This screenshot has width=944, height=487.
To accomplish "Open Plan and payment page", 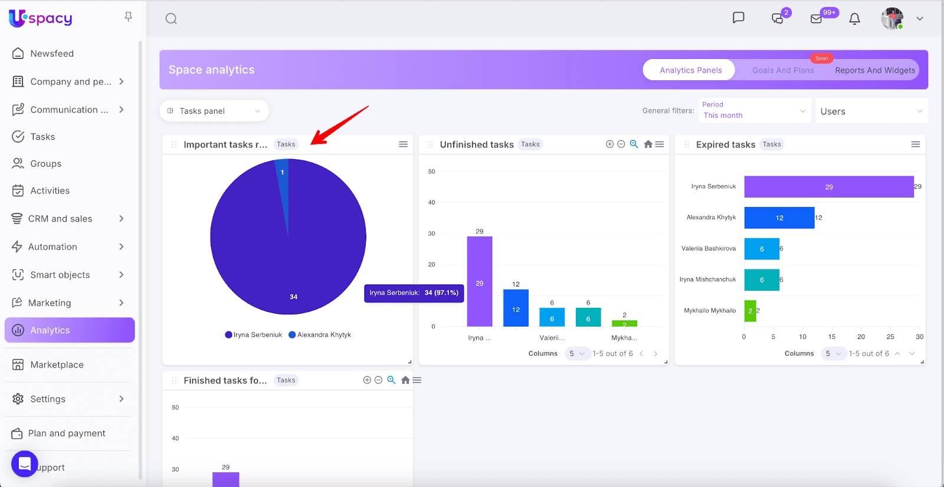I will [67, 433].
